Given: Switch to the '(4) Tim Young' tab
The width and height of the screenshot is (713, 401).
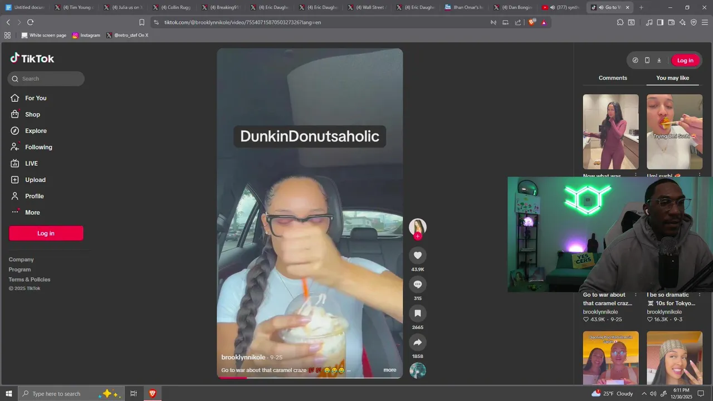Looking at the screenshot, I should tap(74, 7).
